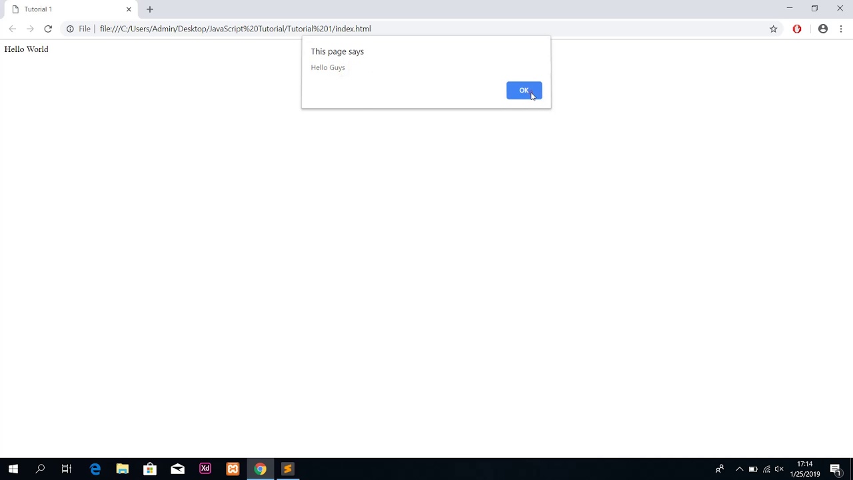Click "This page says" dialog title
Viewport: 853px width, 480px height.
(337, 51)
